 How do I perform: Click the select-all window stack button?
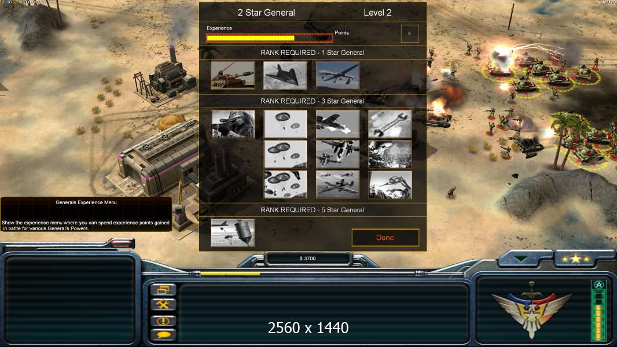[163, 290]
